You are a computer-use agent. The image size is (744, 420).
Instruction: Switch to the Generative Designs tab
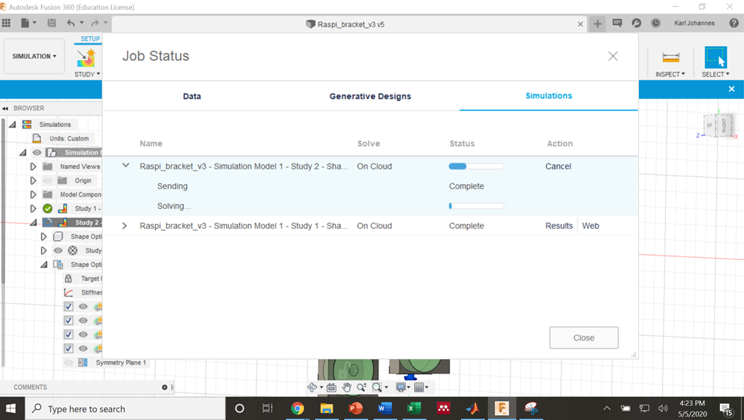(x=370, y=96)
